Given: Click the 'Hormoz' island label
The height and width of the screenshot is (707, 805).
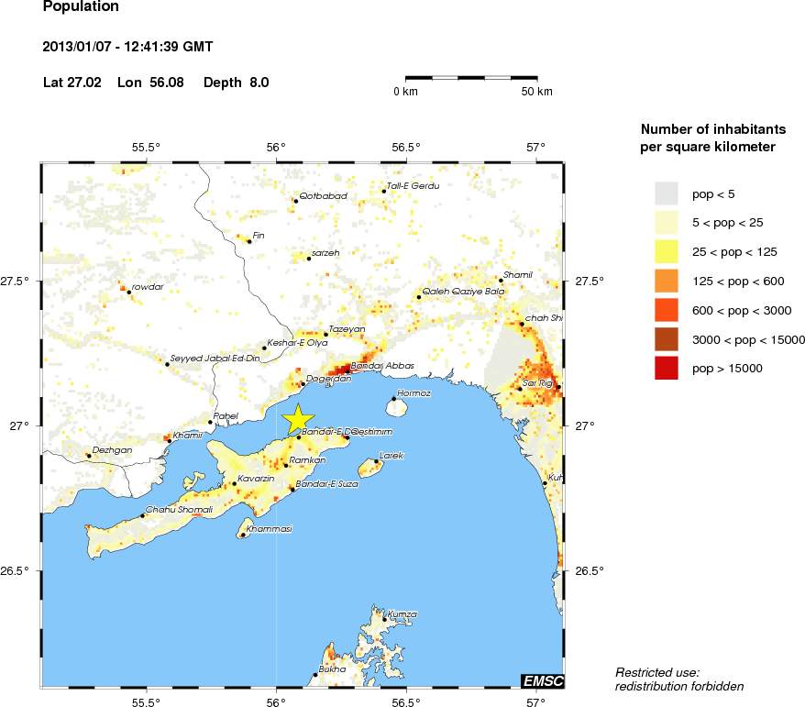Looking at the screenshot, I should (x=414, y=393).
